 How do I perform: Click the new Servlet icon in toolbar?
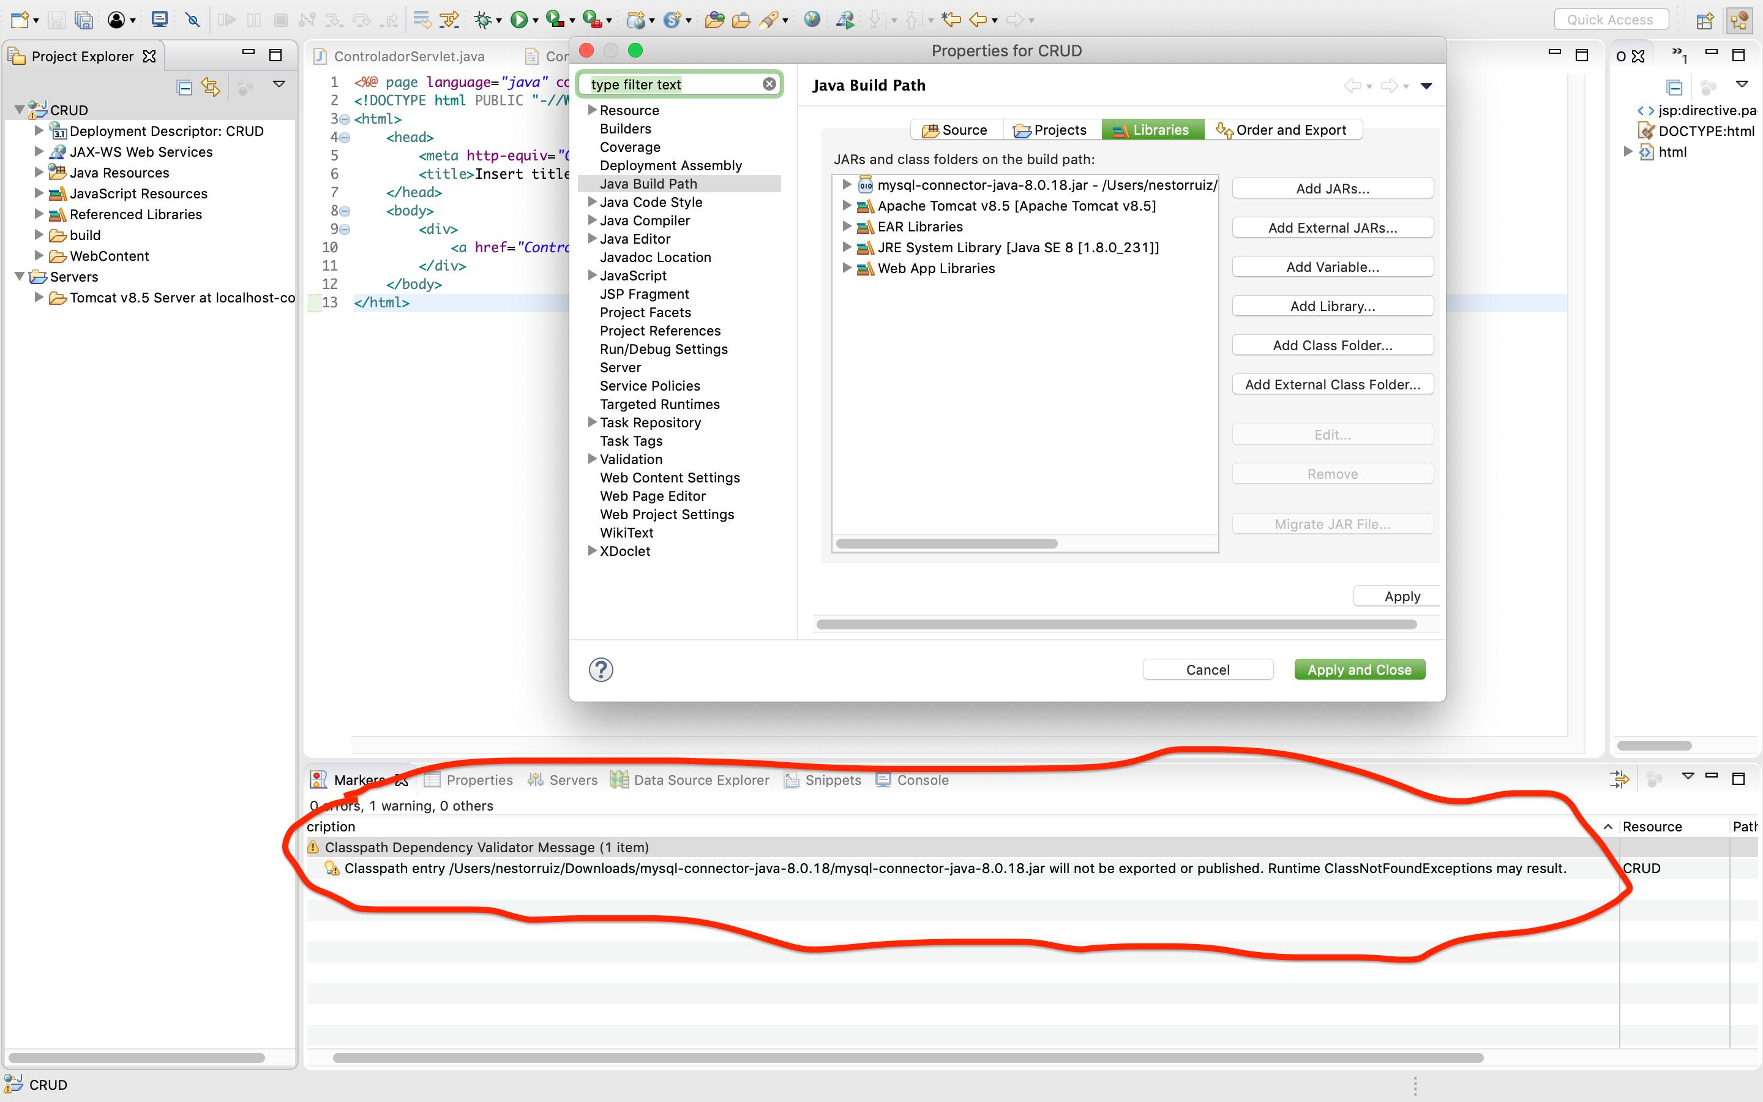tap(672, 20)
